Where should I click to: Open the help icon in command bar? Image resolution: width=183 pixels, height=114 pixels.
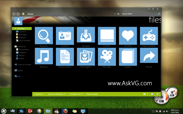(157, 94)
